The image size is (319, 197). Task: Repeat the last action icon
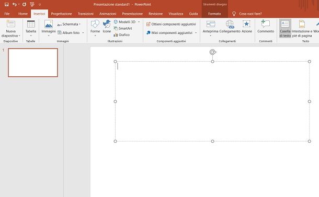tap(24, 4)
